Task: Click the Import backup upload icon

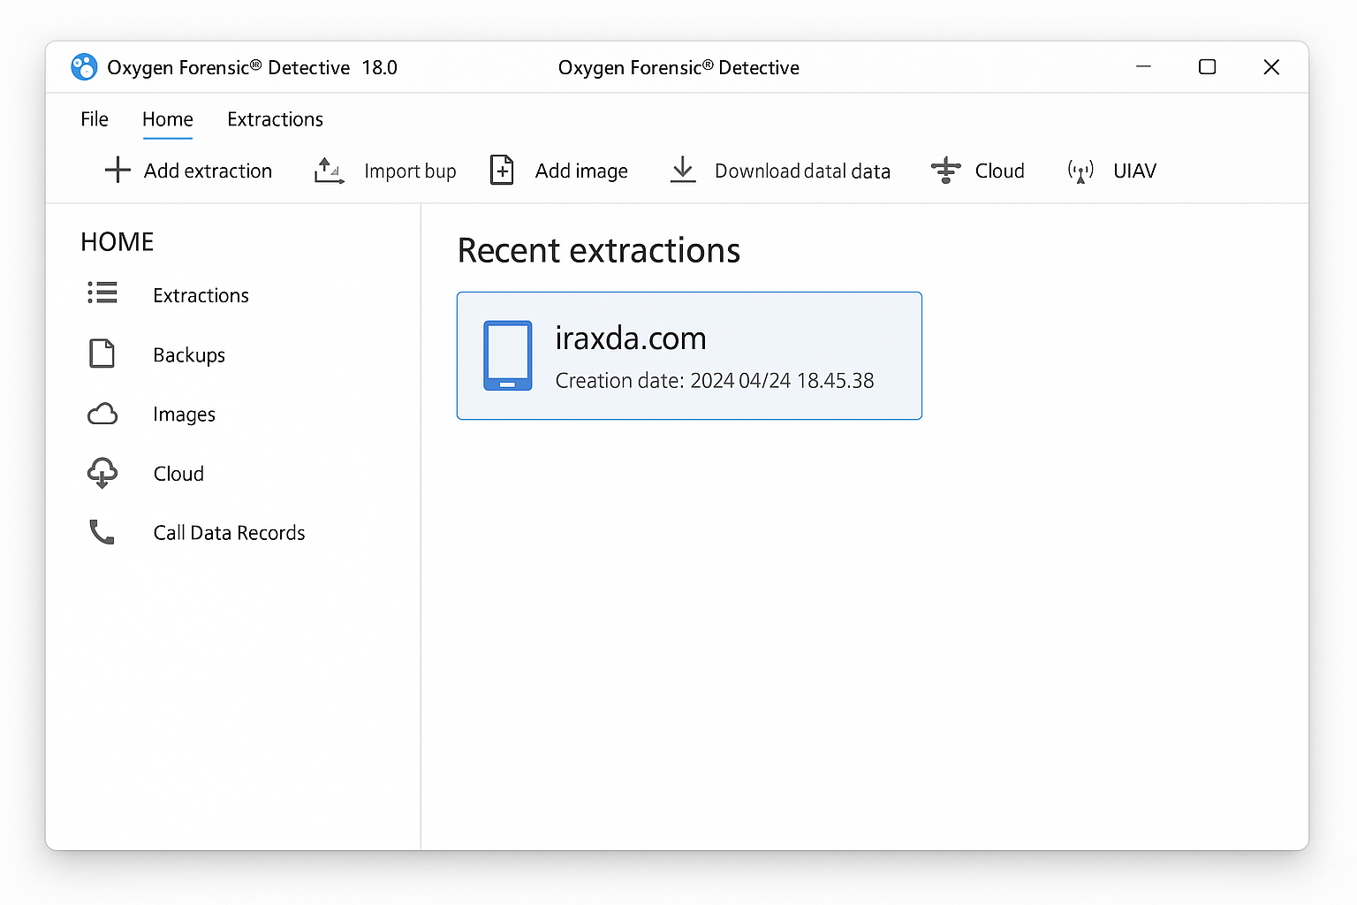Action: click(x=329, y=170)
